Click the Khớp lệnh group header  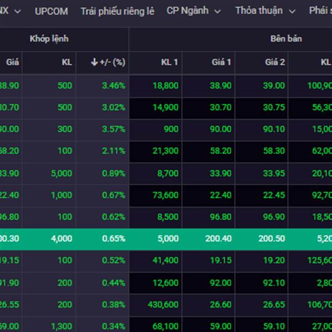pyautogui.click(x=49, y=39)
